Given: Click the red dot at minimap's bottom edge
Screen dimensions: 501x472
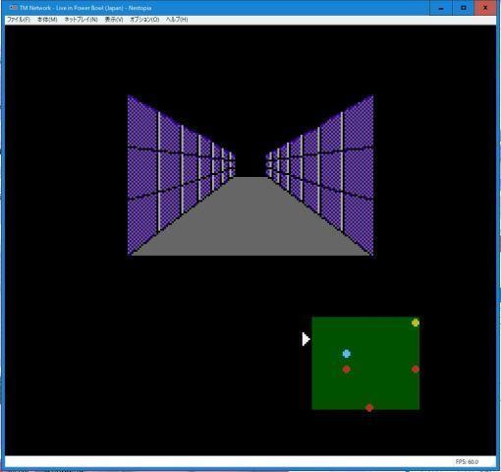Looking at the screenshot, I should click(x=369, y=408).
